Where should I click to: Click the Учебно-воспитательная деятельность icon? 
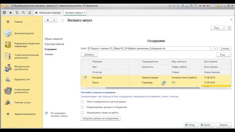click(x=8, y=56)
